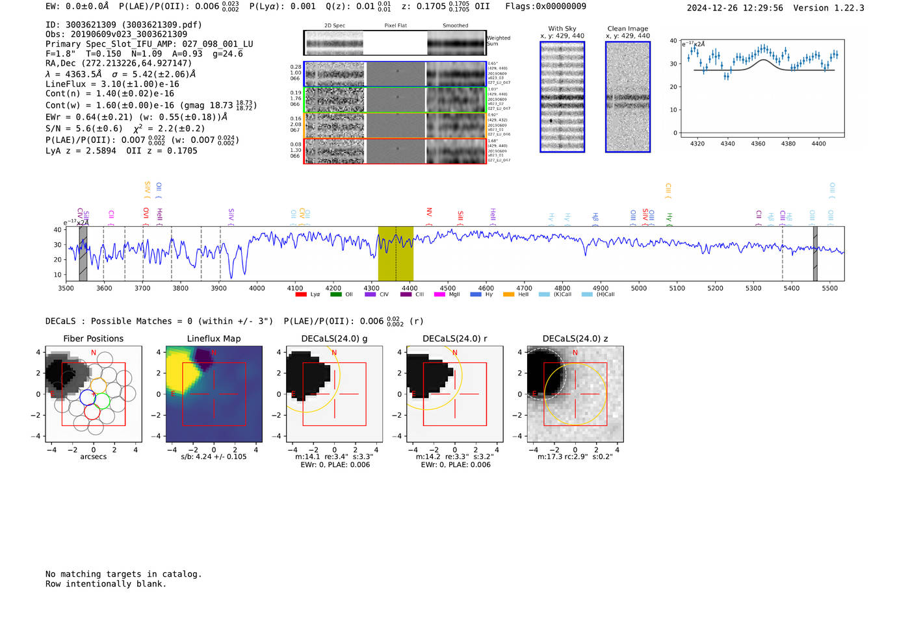
Task: Click the 'Row intentionally blank.' message
Action: click(106, 584)
